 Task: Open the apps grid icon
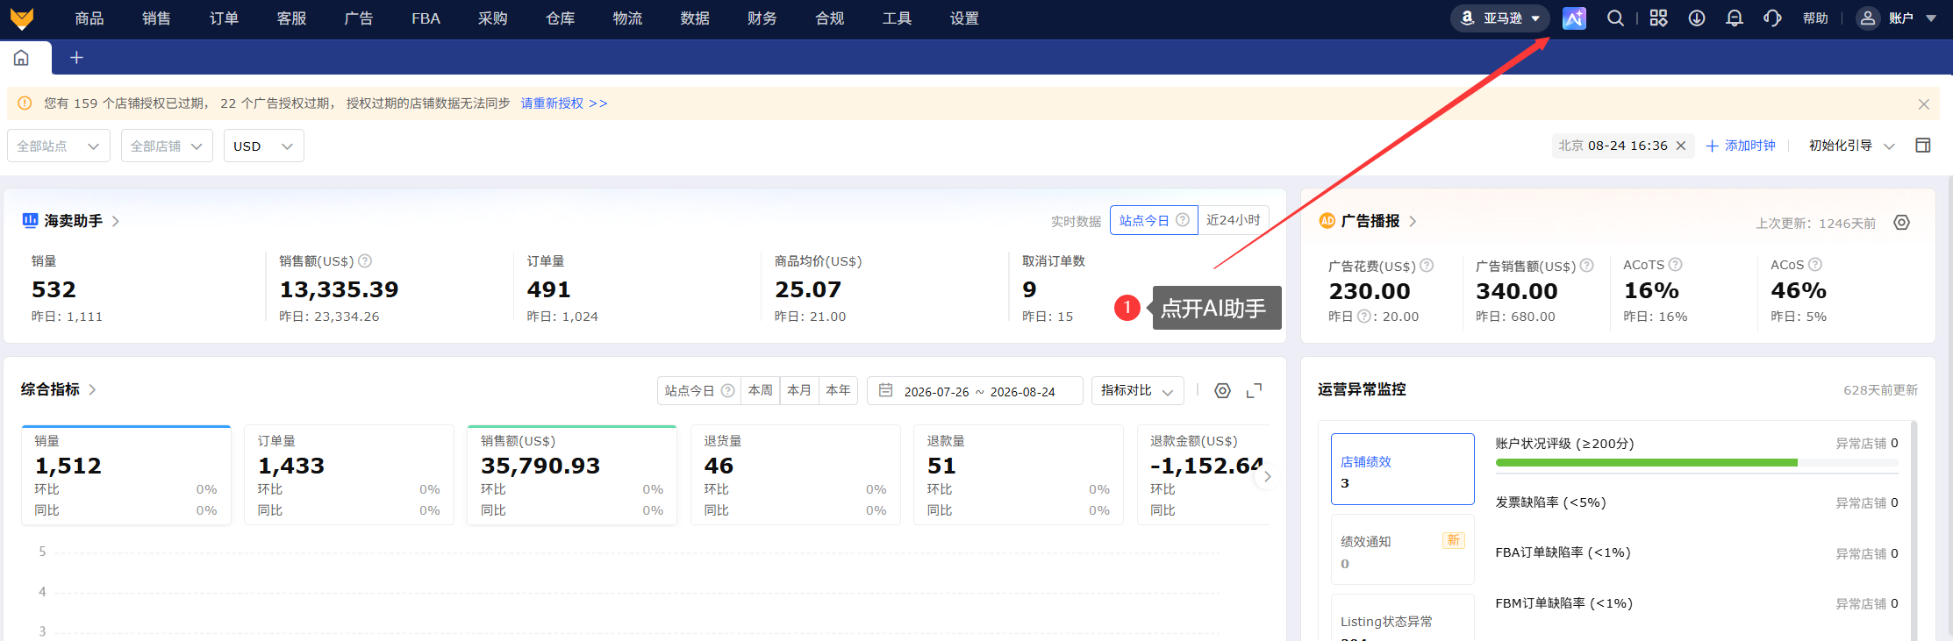click(1658, 18)
